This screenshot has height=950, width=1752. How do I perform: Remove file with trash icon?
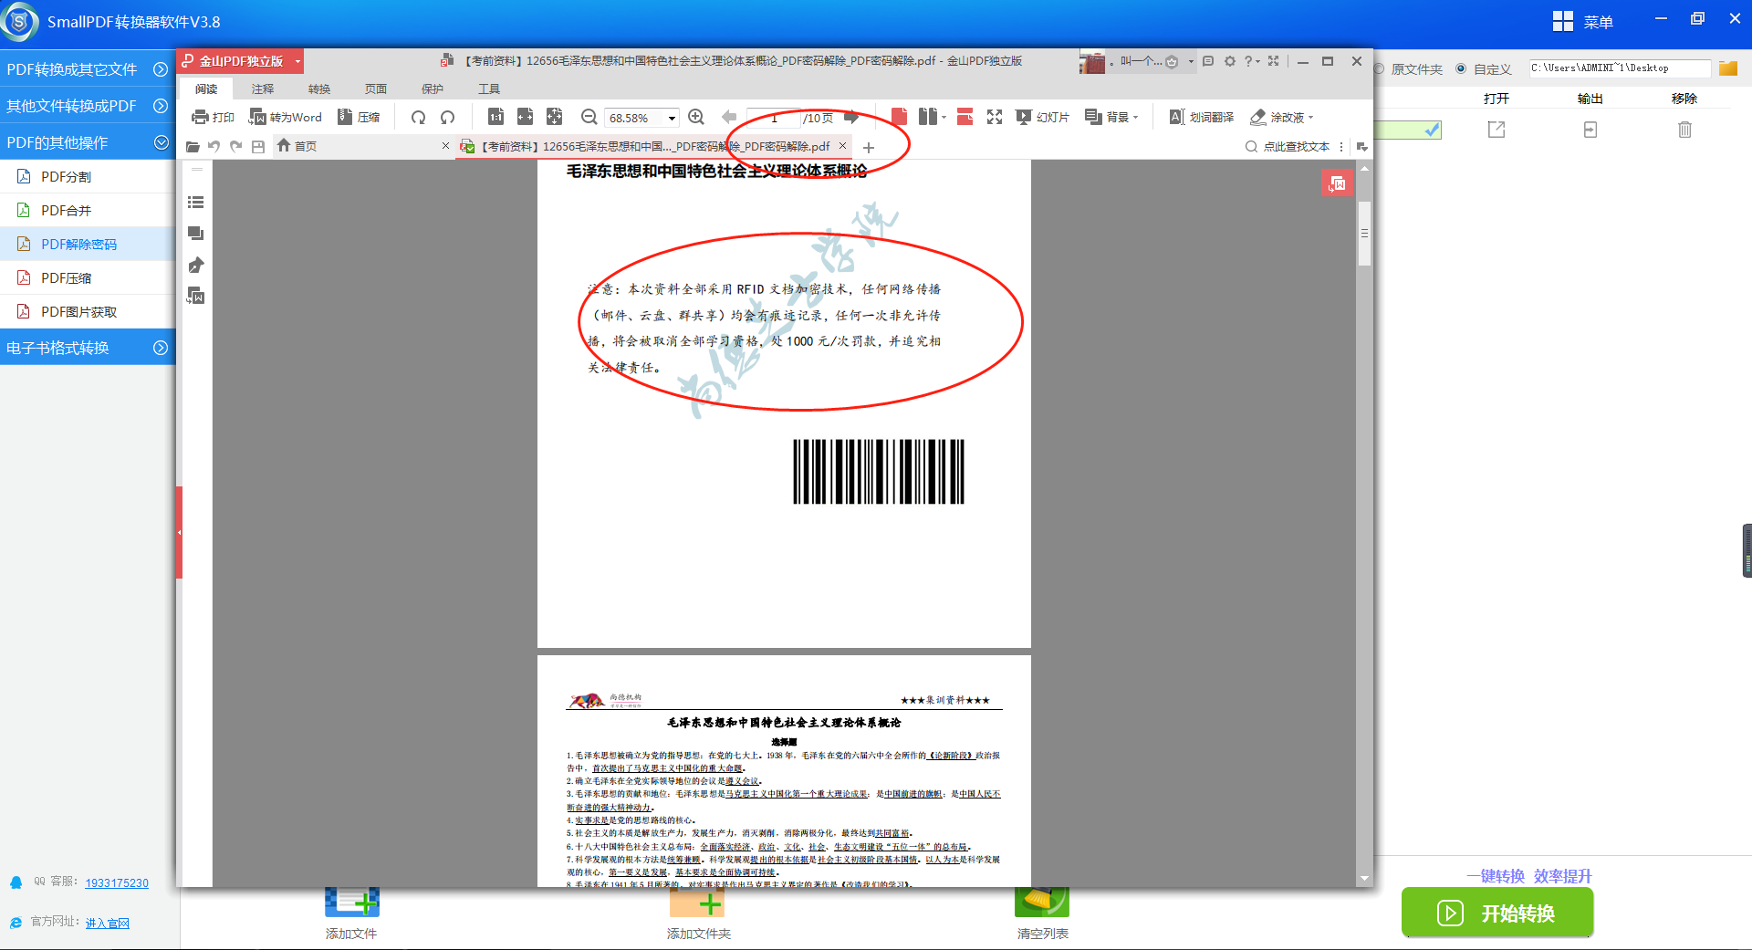(1684, 130)
